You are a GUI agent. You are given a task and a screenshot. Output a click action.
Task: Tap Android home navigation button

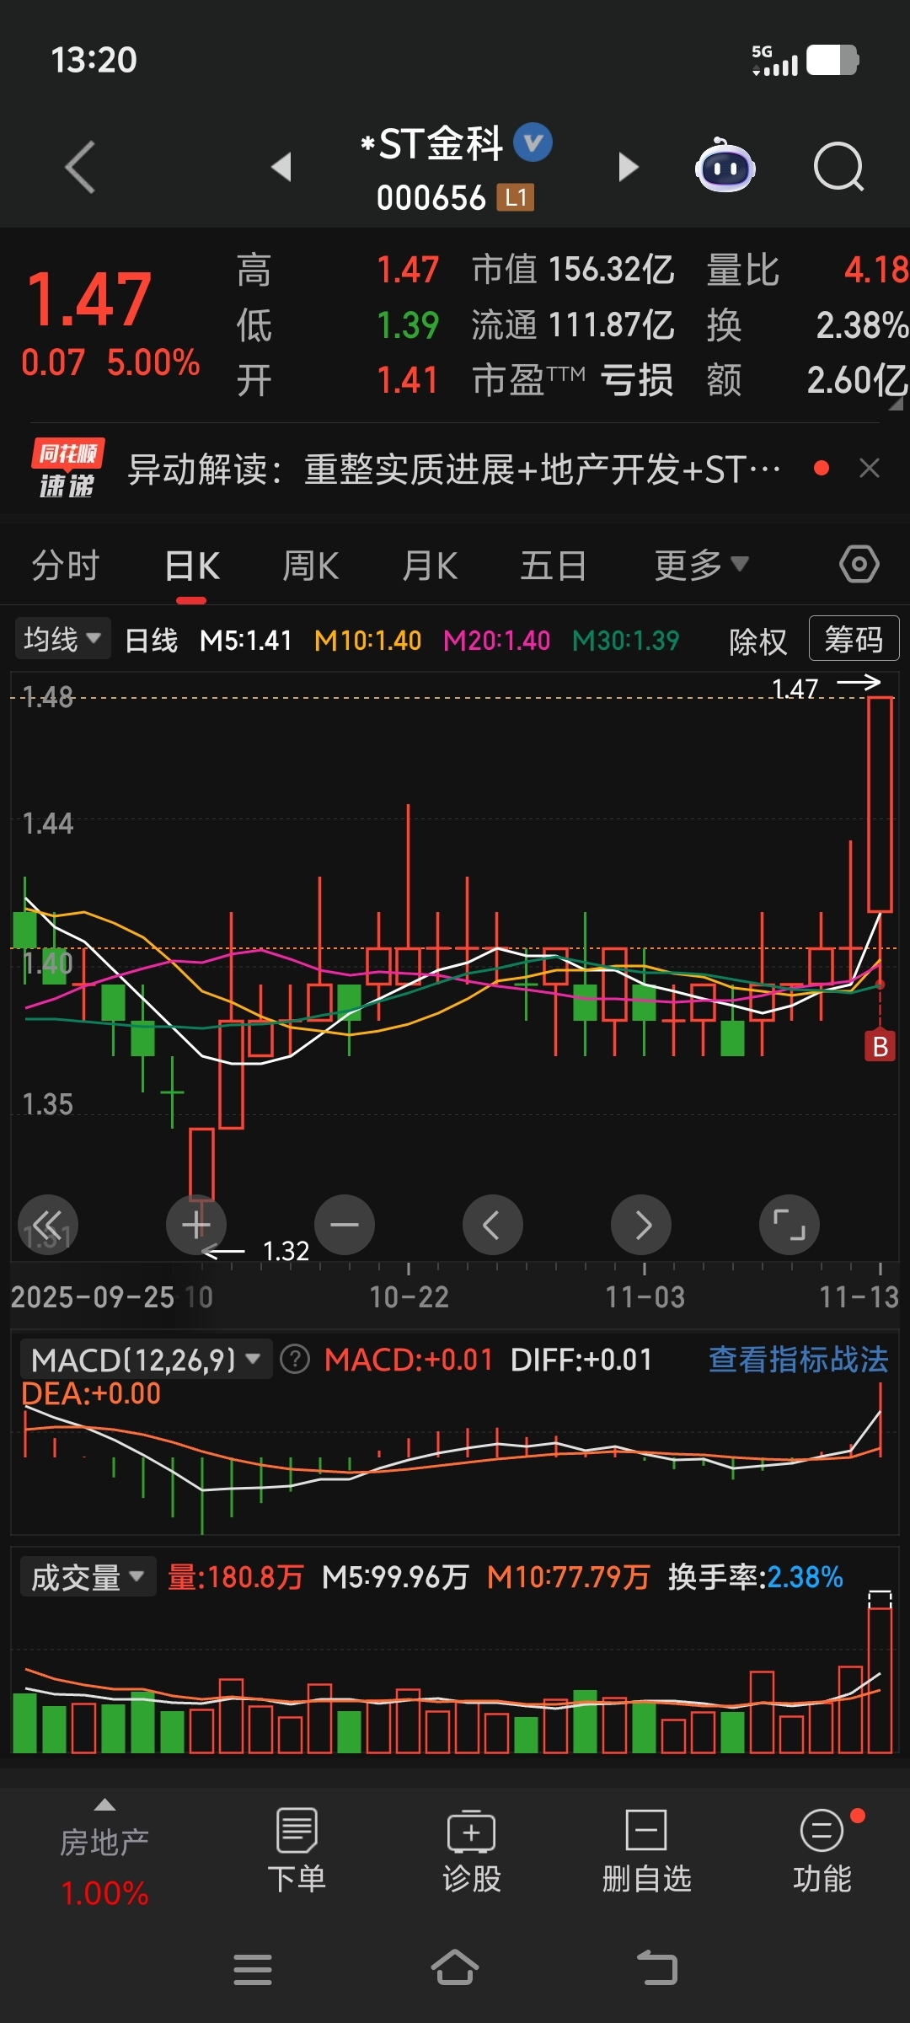455,1968
